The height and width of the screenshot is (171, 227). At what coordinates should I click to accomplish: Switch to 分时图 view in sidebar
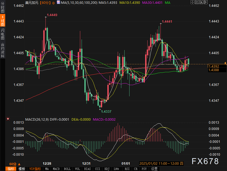(x=3, y=7)
